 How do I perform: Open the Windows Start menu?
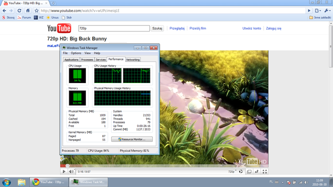(6, 182)
